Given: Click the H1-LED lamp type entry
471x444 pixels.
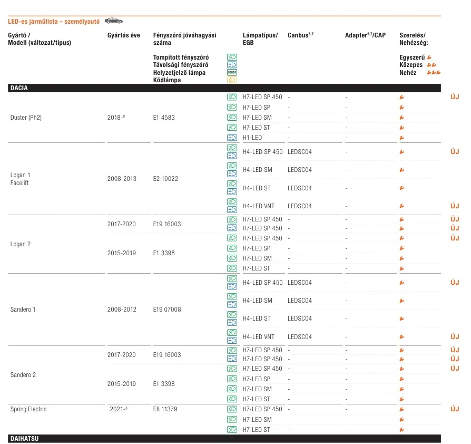Looking at the screenshot, I should (252, 138).
